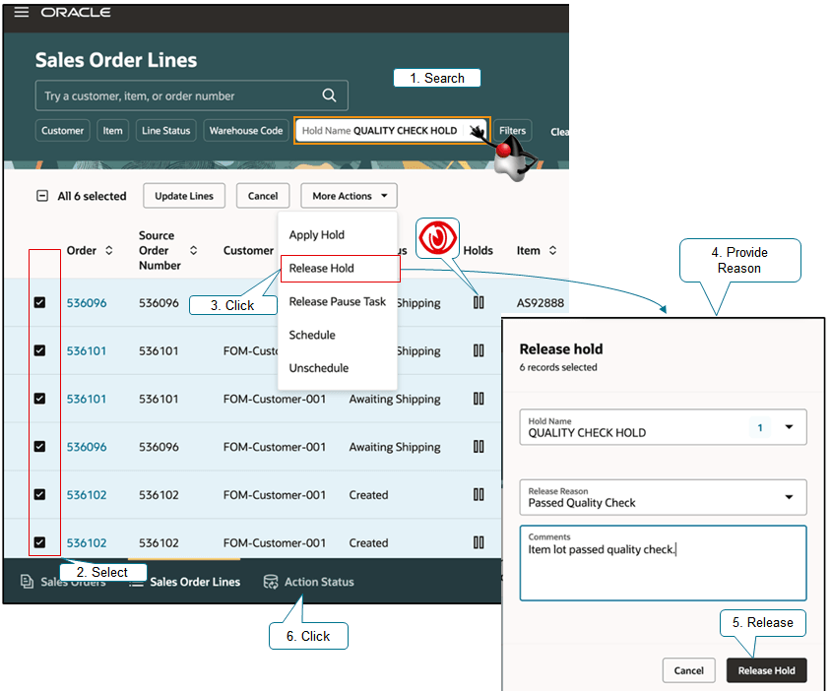Screen dimensions: 831x691
Task: Switch to Action Status tab
Action: pyautogui.click(x=309, y=582)
